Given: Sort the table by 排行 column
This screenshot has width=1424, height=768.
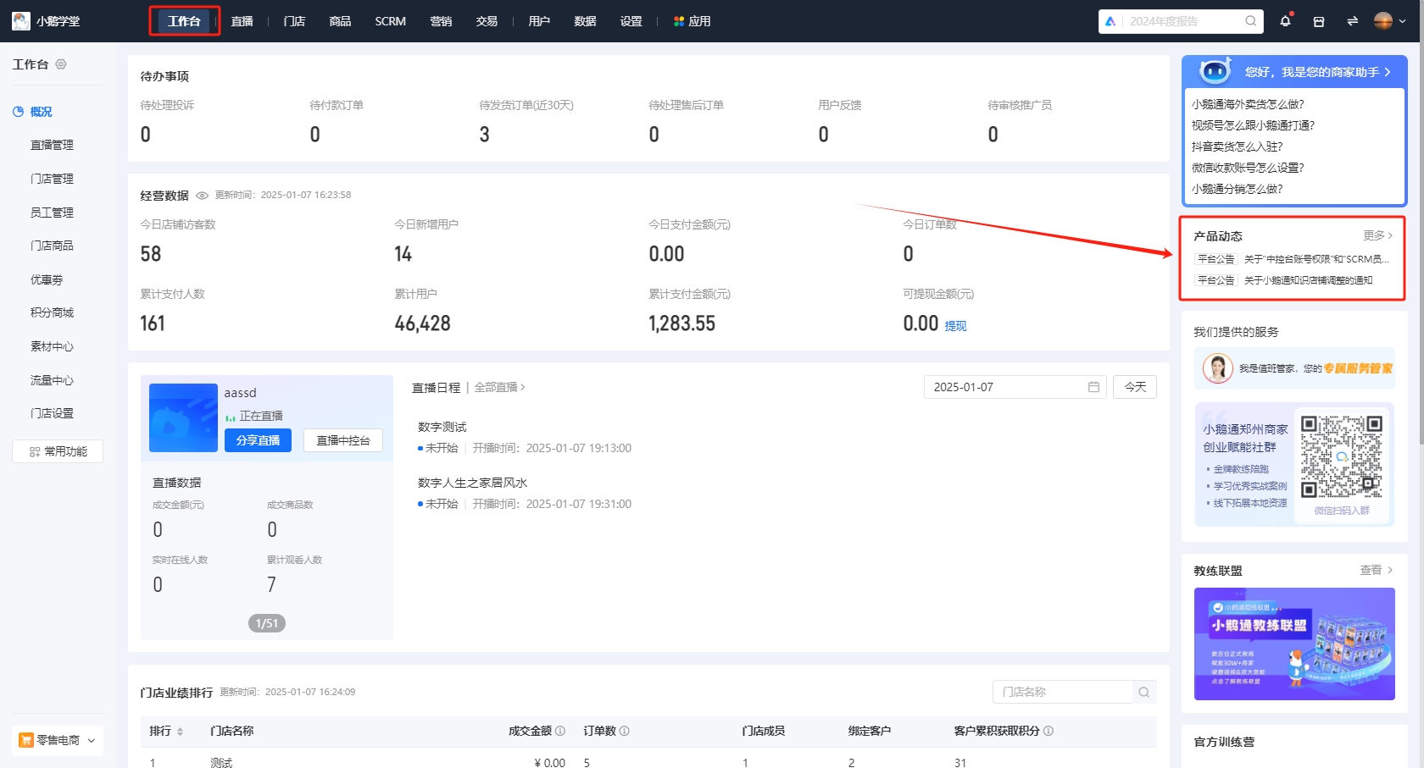Looking at the screenshot, I should click(x=180, y=731).
